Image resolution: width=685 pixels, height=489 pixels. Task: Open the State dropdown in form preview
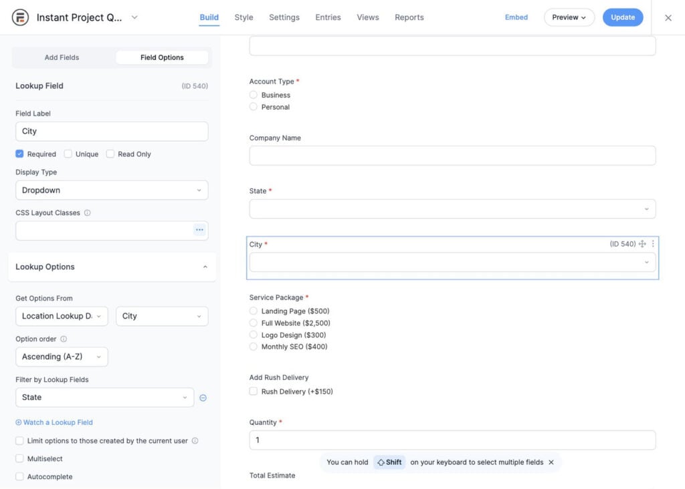point(452,209)
